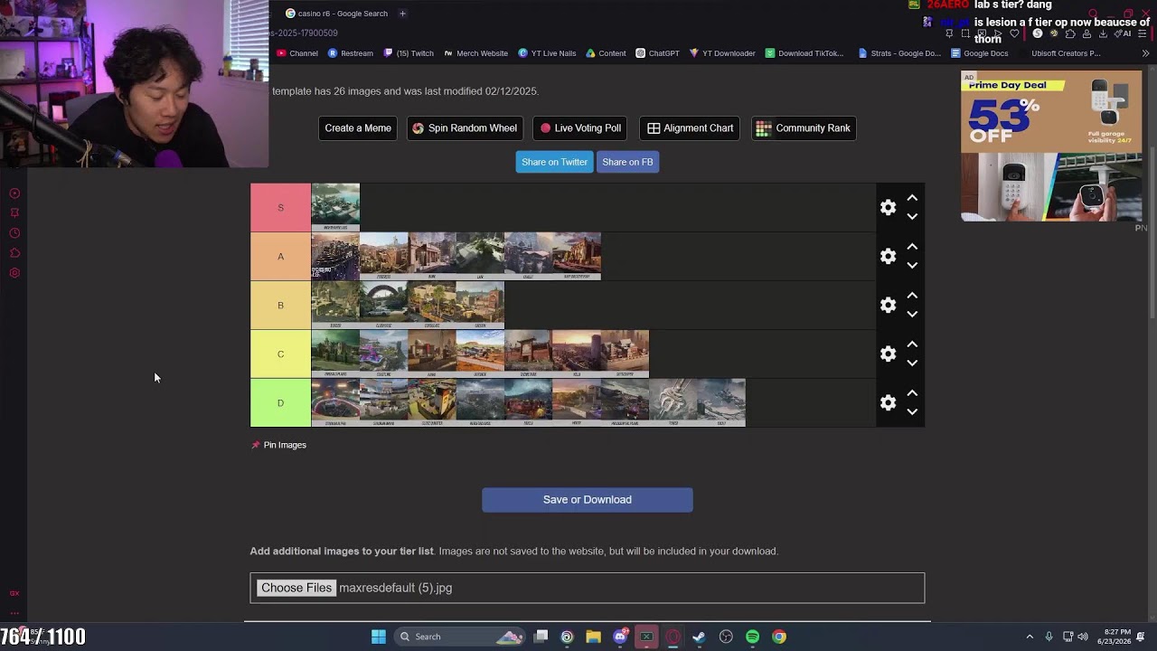Click Create a Meme button
1157x651 pixels.
pyautogui.click(x=358, y=128)
